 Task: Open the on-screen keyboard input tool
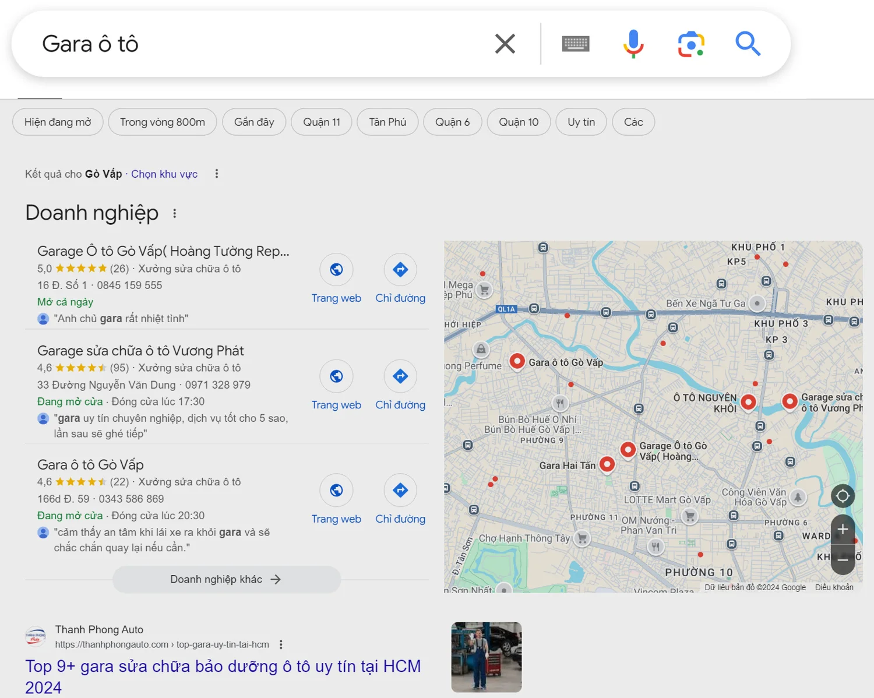pos(576,44)
